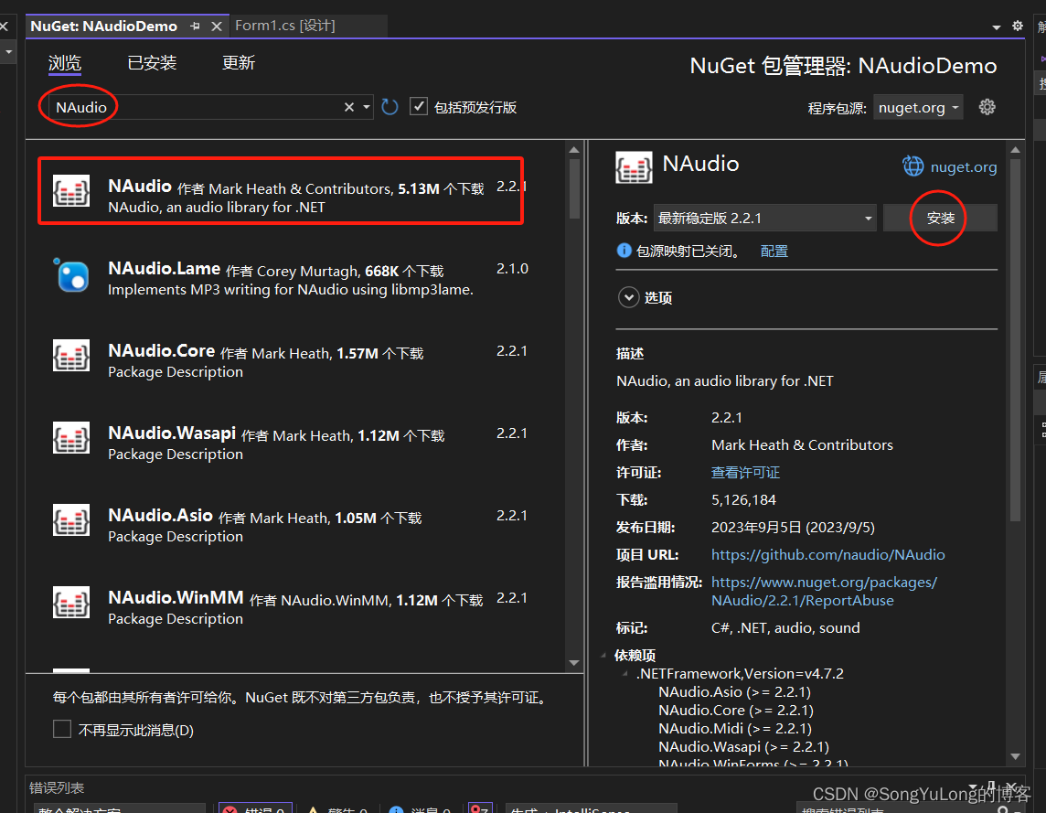Click version 2.1.0 of NAudio.Lame

[x=512, y=268]
